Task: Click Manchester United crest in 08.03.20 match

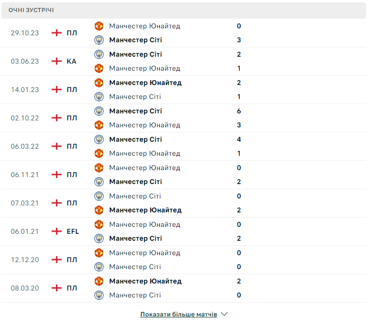Action: [99, 281]
